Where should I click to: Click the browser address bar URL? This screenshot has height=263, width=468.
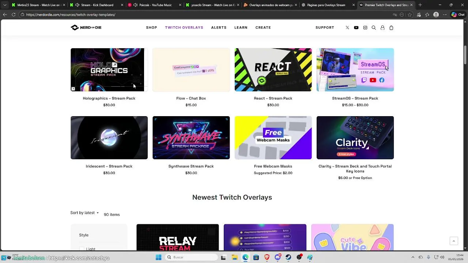coord(71,15)
